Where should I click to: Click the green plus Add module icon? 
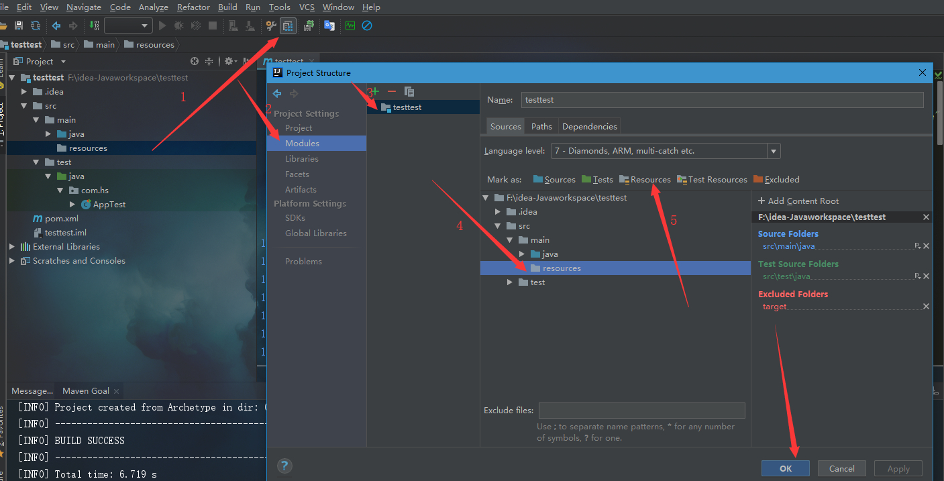(374, 91)
